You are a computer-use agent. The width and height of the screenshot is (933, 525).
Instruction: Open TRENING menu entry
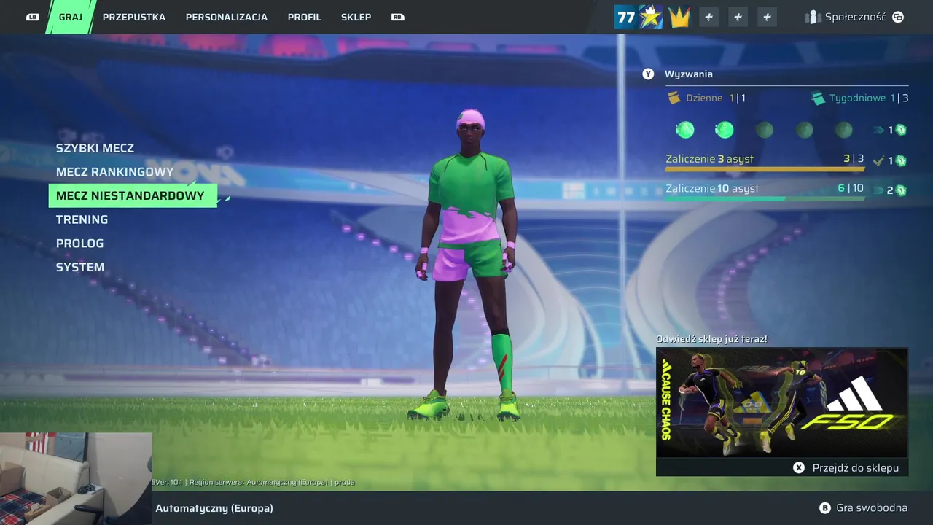(82, 219)
